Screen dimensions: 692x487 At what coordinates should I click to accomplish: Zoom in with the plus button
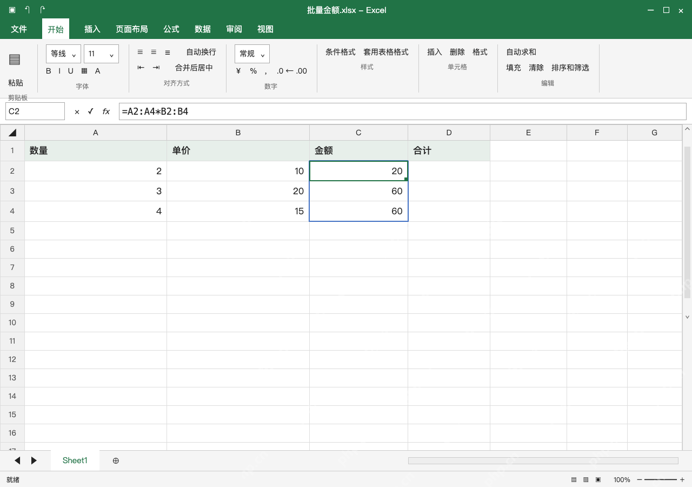click(x=682, y=479)
